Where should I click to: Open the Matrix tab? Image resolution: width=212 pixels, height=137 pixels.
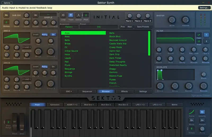(x=174, y=105)
